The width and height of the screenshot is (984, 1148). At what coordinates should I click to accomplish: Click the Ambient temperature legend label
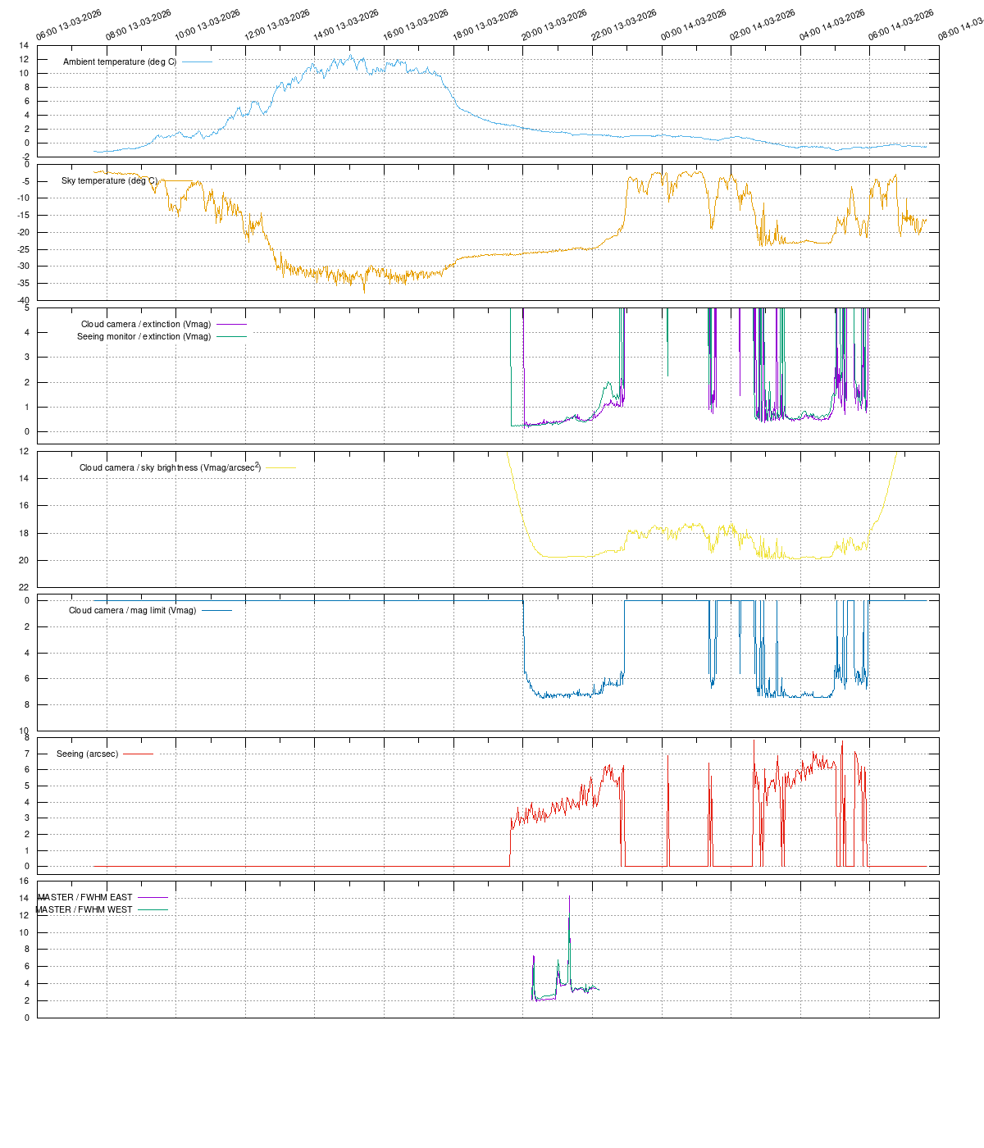(x=119, y=62)
